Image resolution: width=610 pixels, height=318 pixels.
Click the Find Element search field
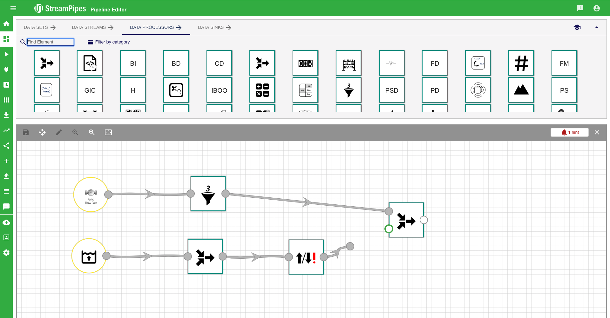point(50,42)
